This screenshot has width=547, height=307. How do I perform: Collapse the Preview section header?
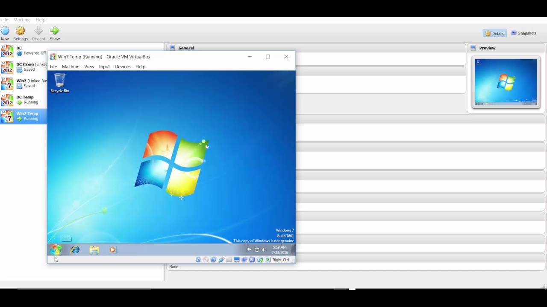point(506,48)
